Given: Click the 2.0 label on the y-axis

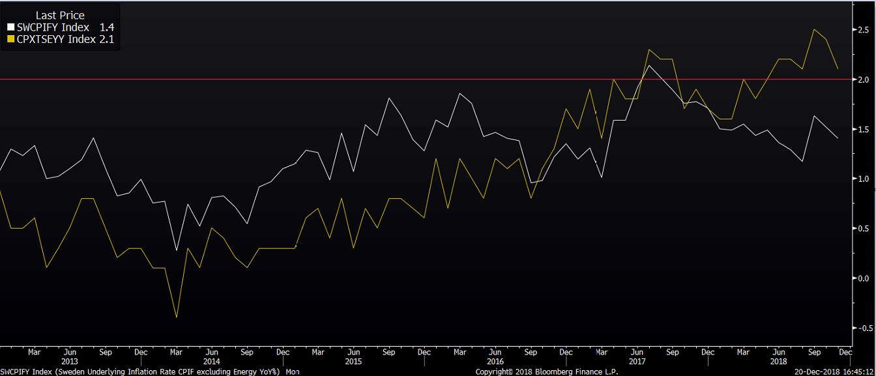Looking at the screenshot, I should (864, 80).
